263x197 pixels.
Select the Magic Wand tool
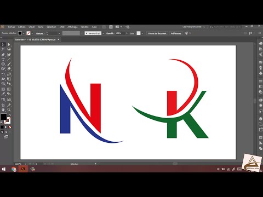[x=3, y=49]
